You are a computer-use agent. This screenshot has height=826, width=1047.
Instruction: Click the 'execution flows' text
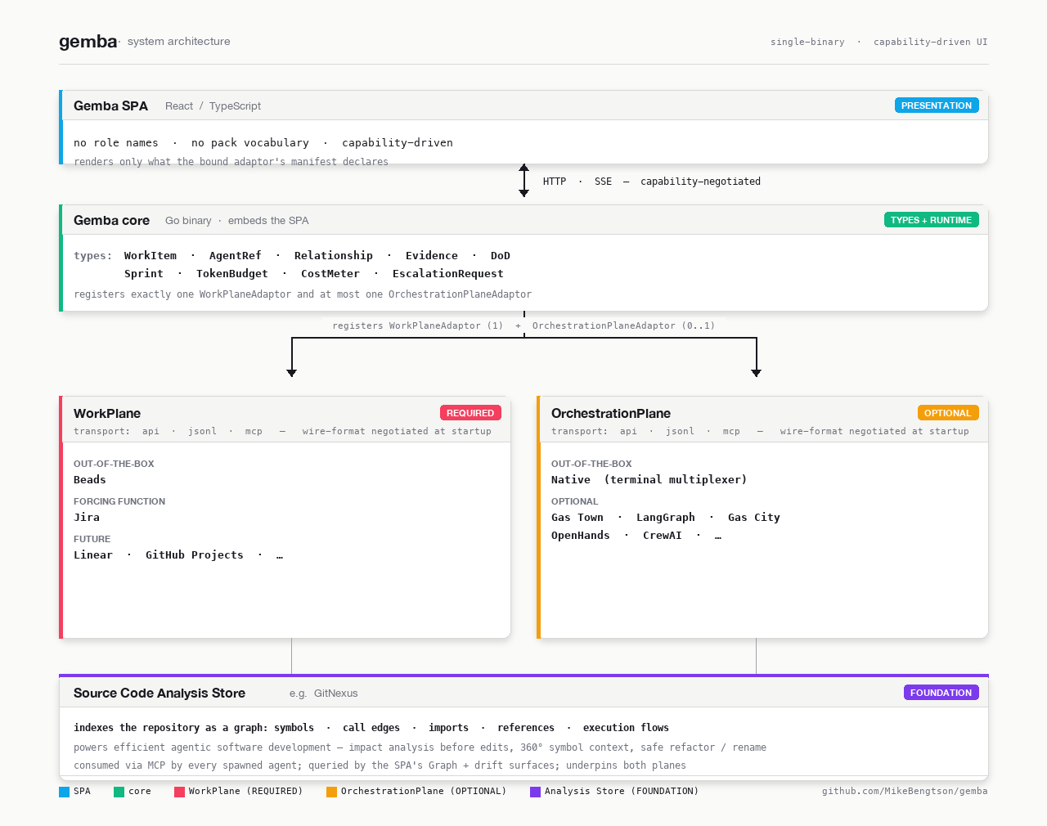626,727
